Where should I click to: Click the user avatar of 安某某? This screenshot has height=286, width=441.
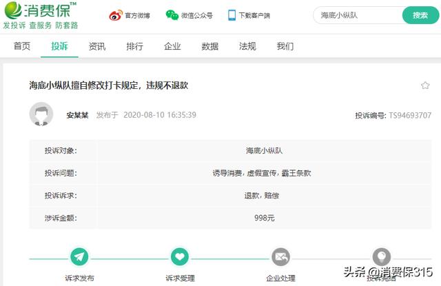[x=41, y=114]
